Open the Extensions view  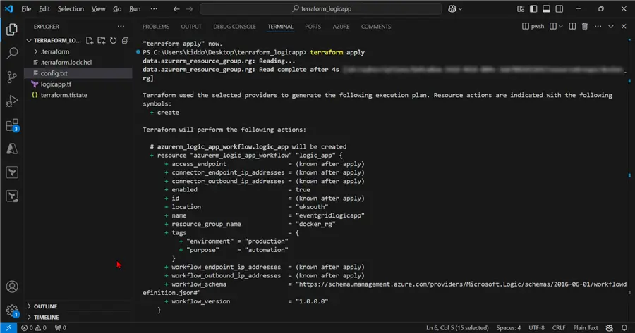(x=12, y=125)
